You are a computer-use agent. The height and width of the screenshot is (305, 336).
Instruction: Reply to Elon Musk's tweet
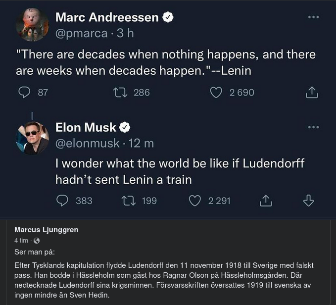click(62, 201)
